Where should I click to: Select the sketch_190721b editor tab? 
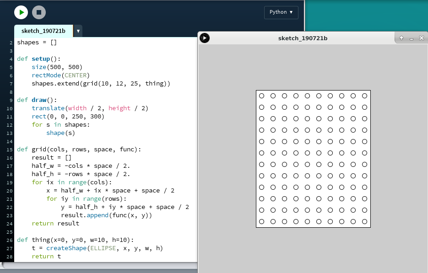(43, 31)
